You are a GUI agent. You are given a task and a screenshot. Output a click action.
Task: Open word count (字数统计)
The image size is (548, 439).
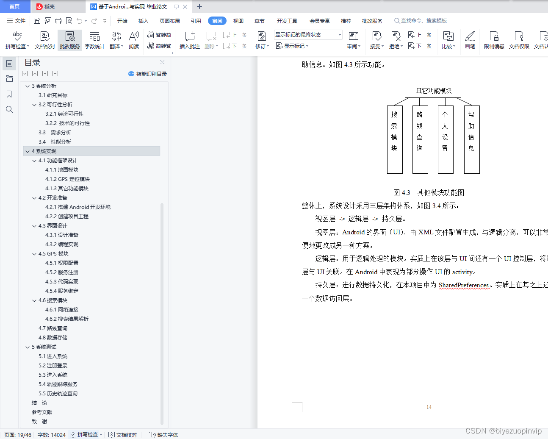tap(94, 40)
